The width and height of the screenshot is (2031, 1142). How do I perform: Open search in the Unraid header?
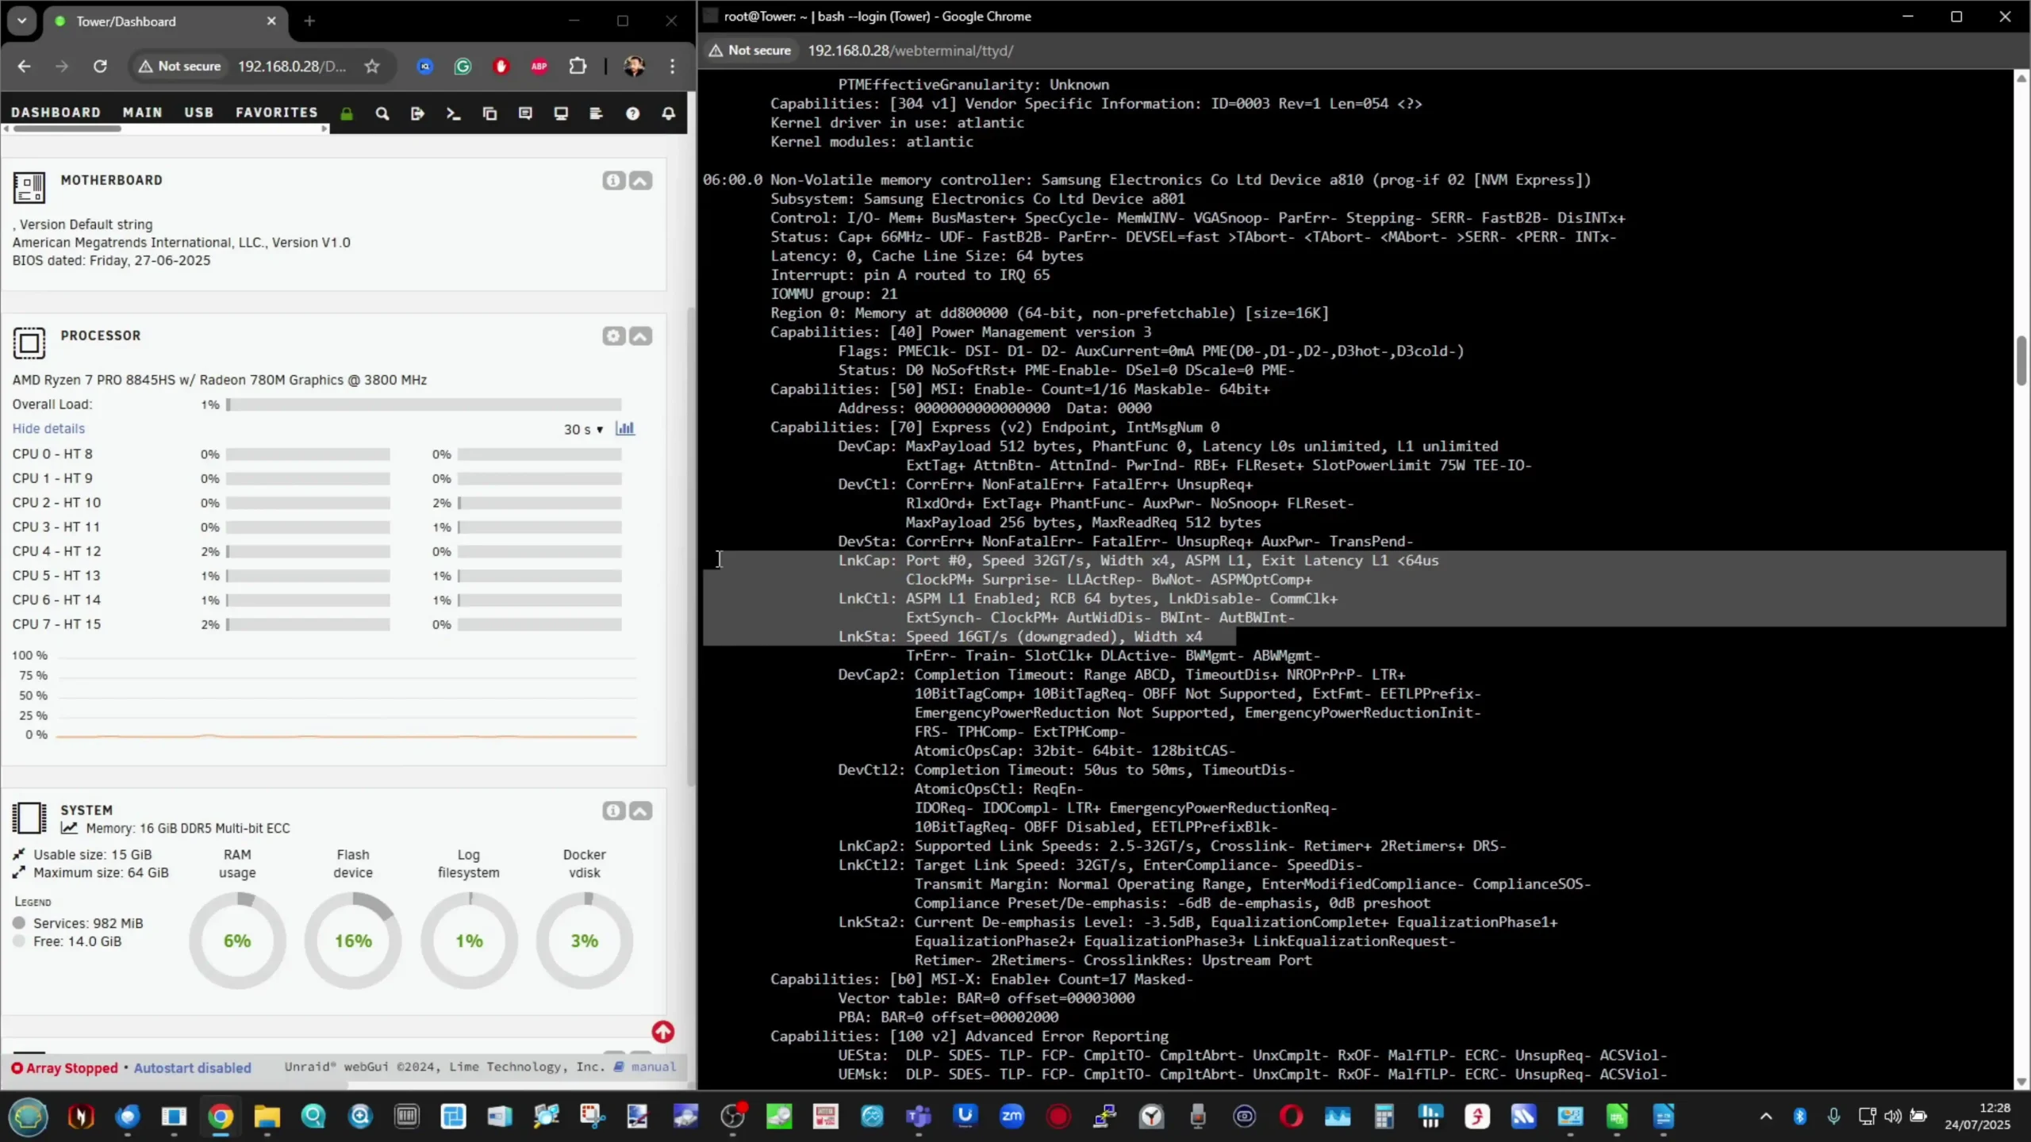[x=382, y=113]
